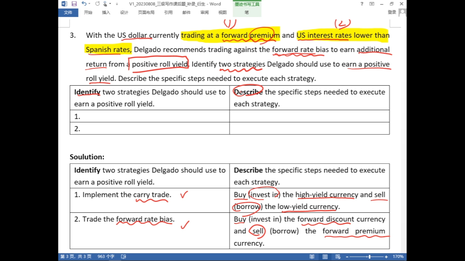465x261 pixels.
Task: Click the zoom slider handle
Action: (x=370, y=257)
